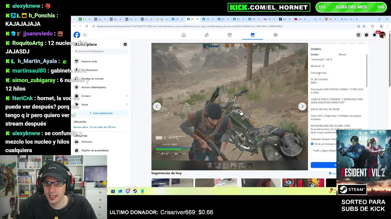
Task: Open the Facebook account avatar menu
Action: (x=382, y=35)
